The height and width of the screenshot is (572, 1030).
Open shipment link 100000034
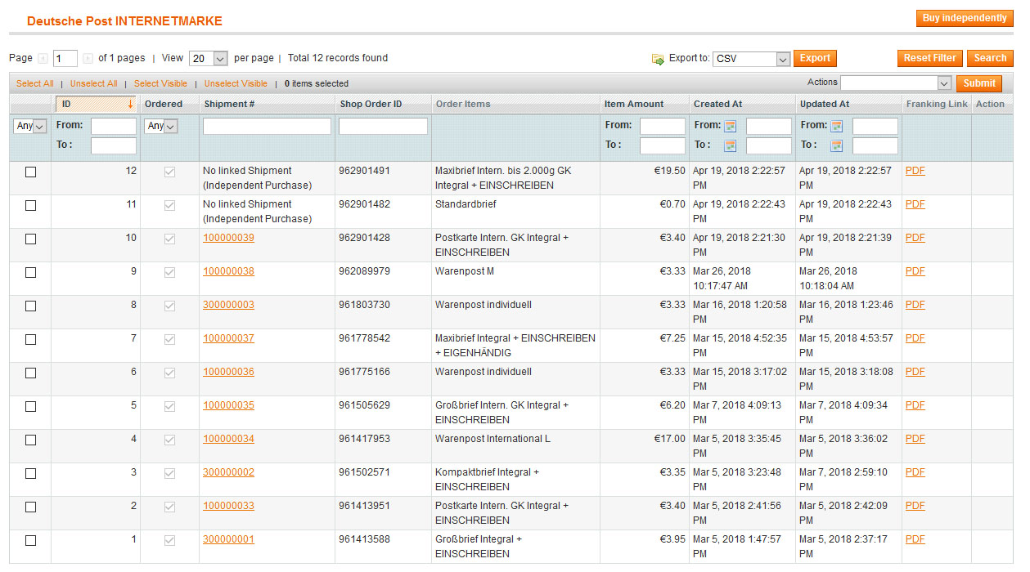click(x=228, y=439)
